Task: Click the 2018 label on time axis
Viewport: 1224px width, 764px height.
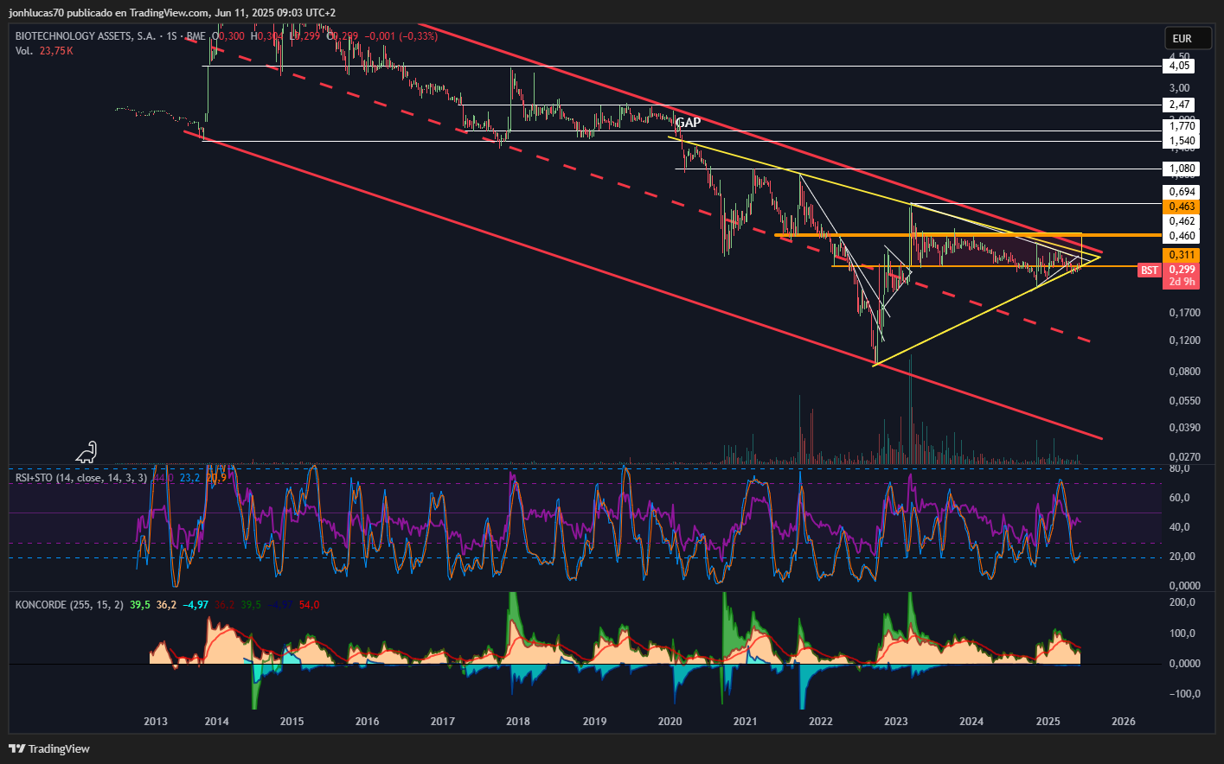Action: (518, 722)
